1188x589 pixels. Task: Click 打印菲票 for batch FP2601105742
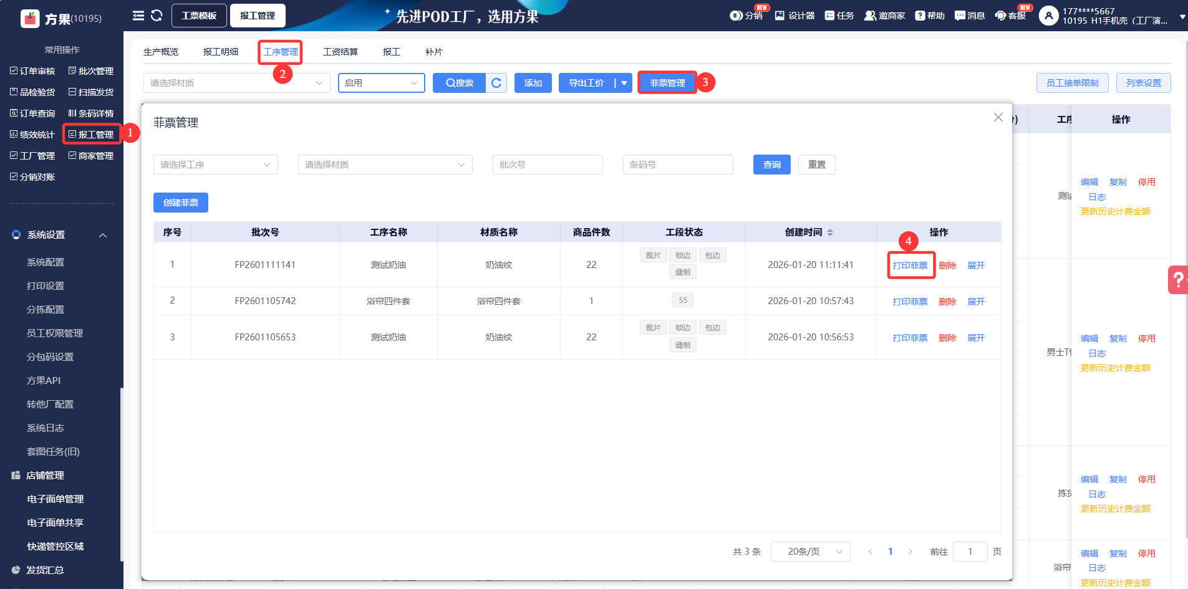pos(909,302)
